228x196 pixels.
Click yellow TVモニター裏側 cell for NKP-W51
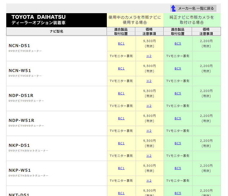[121, 181]
